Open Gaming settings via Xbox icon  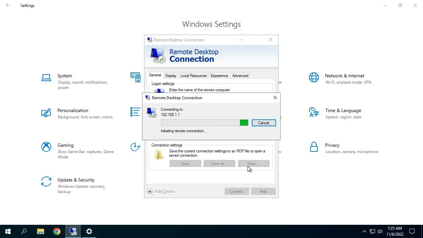click(46, 147)
